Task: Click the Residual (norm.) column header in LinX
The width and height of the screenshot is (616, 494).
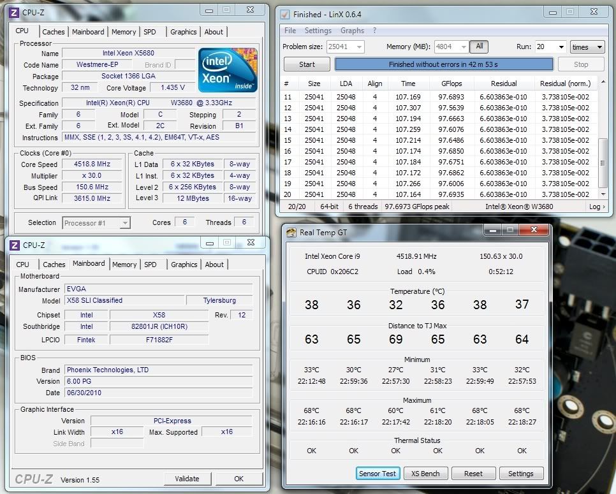Action: click(566, 84)
